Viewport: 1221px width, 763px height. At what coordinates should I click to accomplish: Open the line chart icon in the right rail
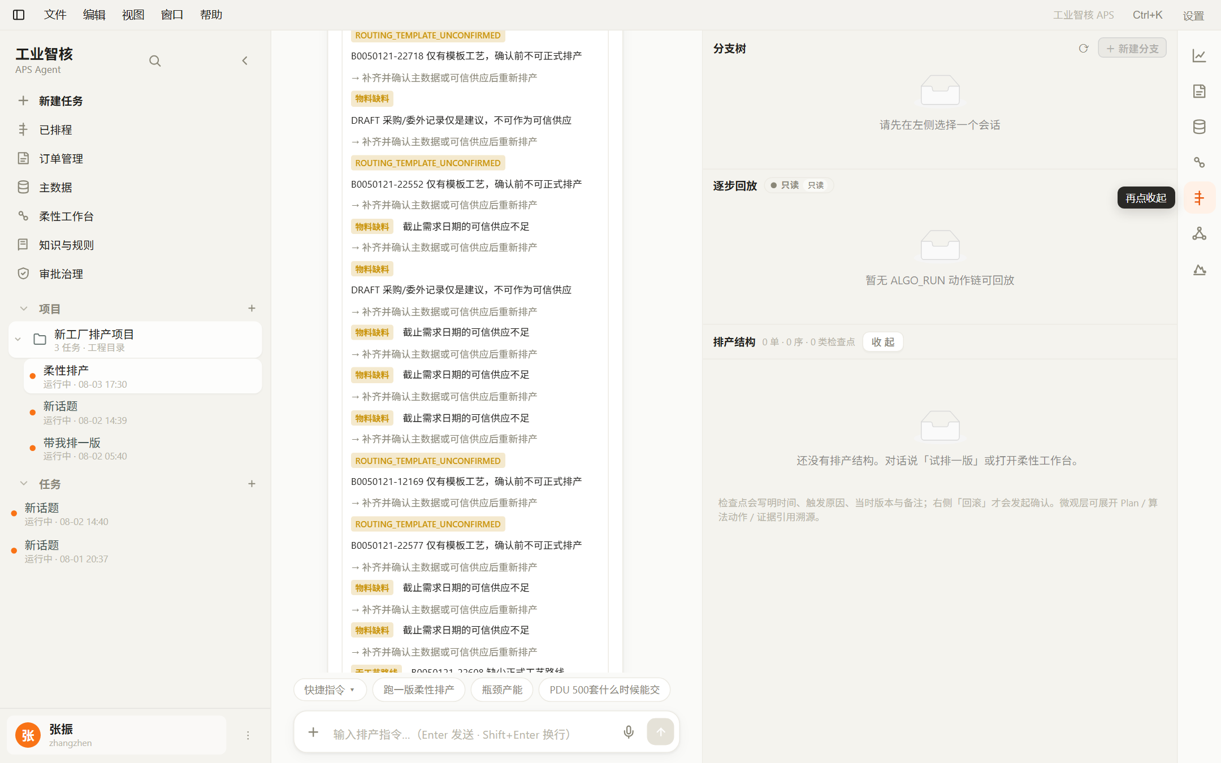pyautogui.click(x=1200, y=56)
